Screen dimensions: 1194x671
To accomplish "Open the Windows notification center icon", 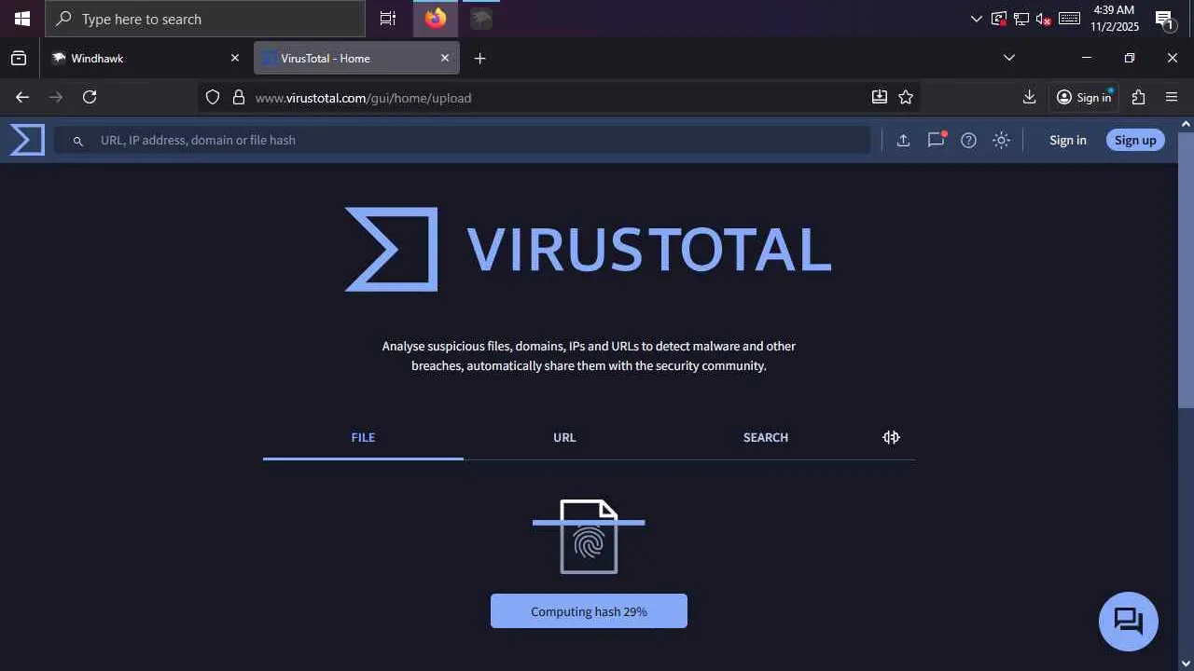I will tap(1164, 19).
